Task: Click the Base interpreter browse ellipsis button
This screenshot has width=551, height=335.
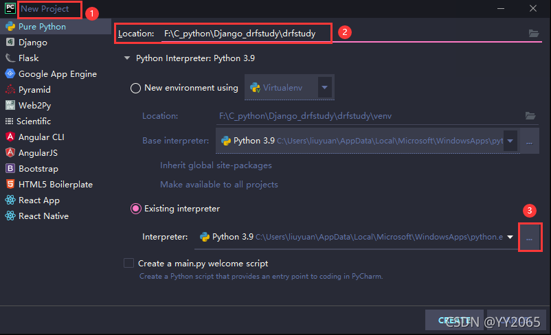Action: [x=529, y=141]
